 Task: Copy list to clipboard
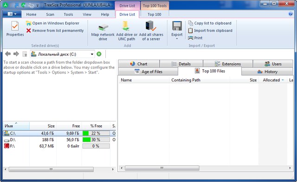210,23
